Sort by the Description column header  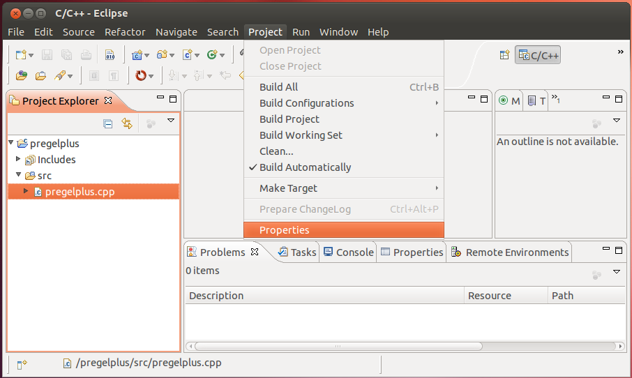[x=324, y=296]
